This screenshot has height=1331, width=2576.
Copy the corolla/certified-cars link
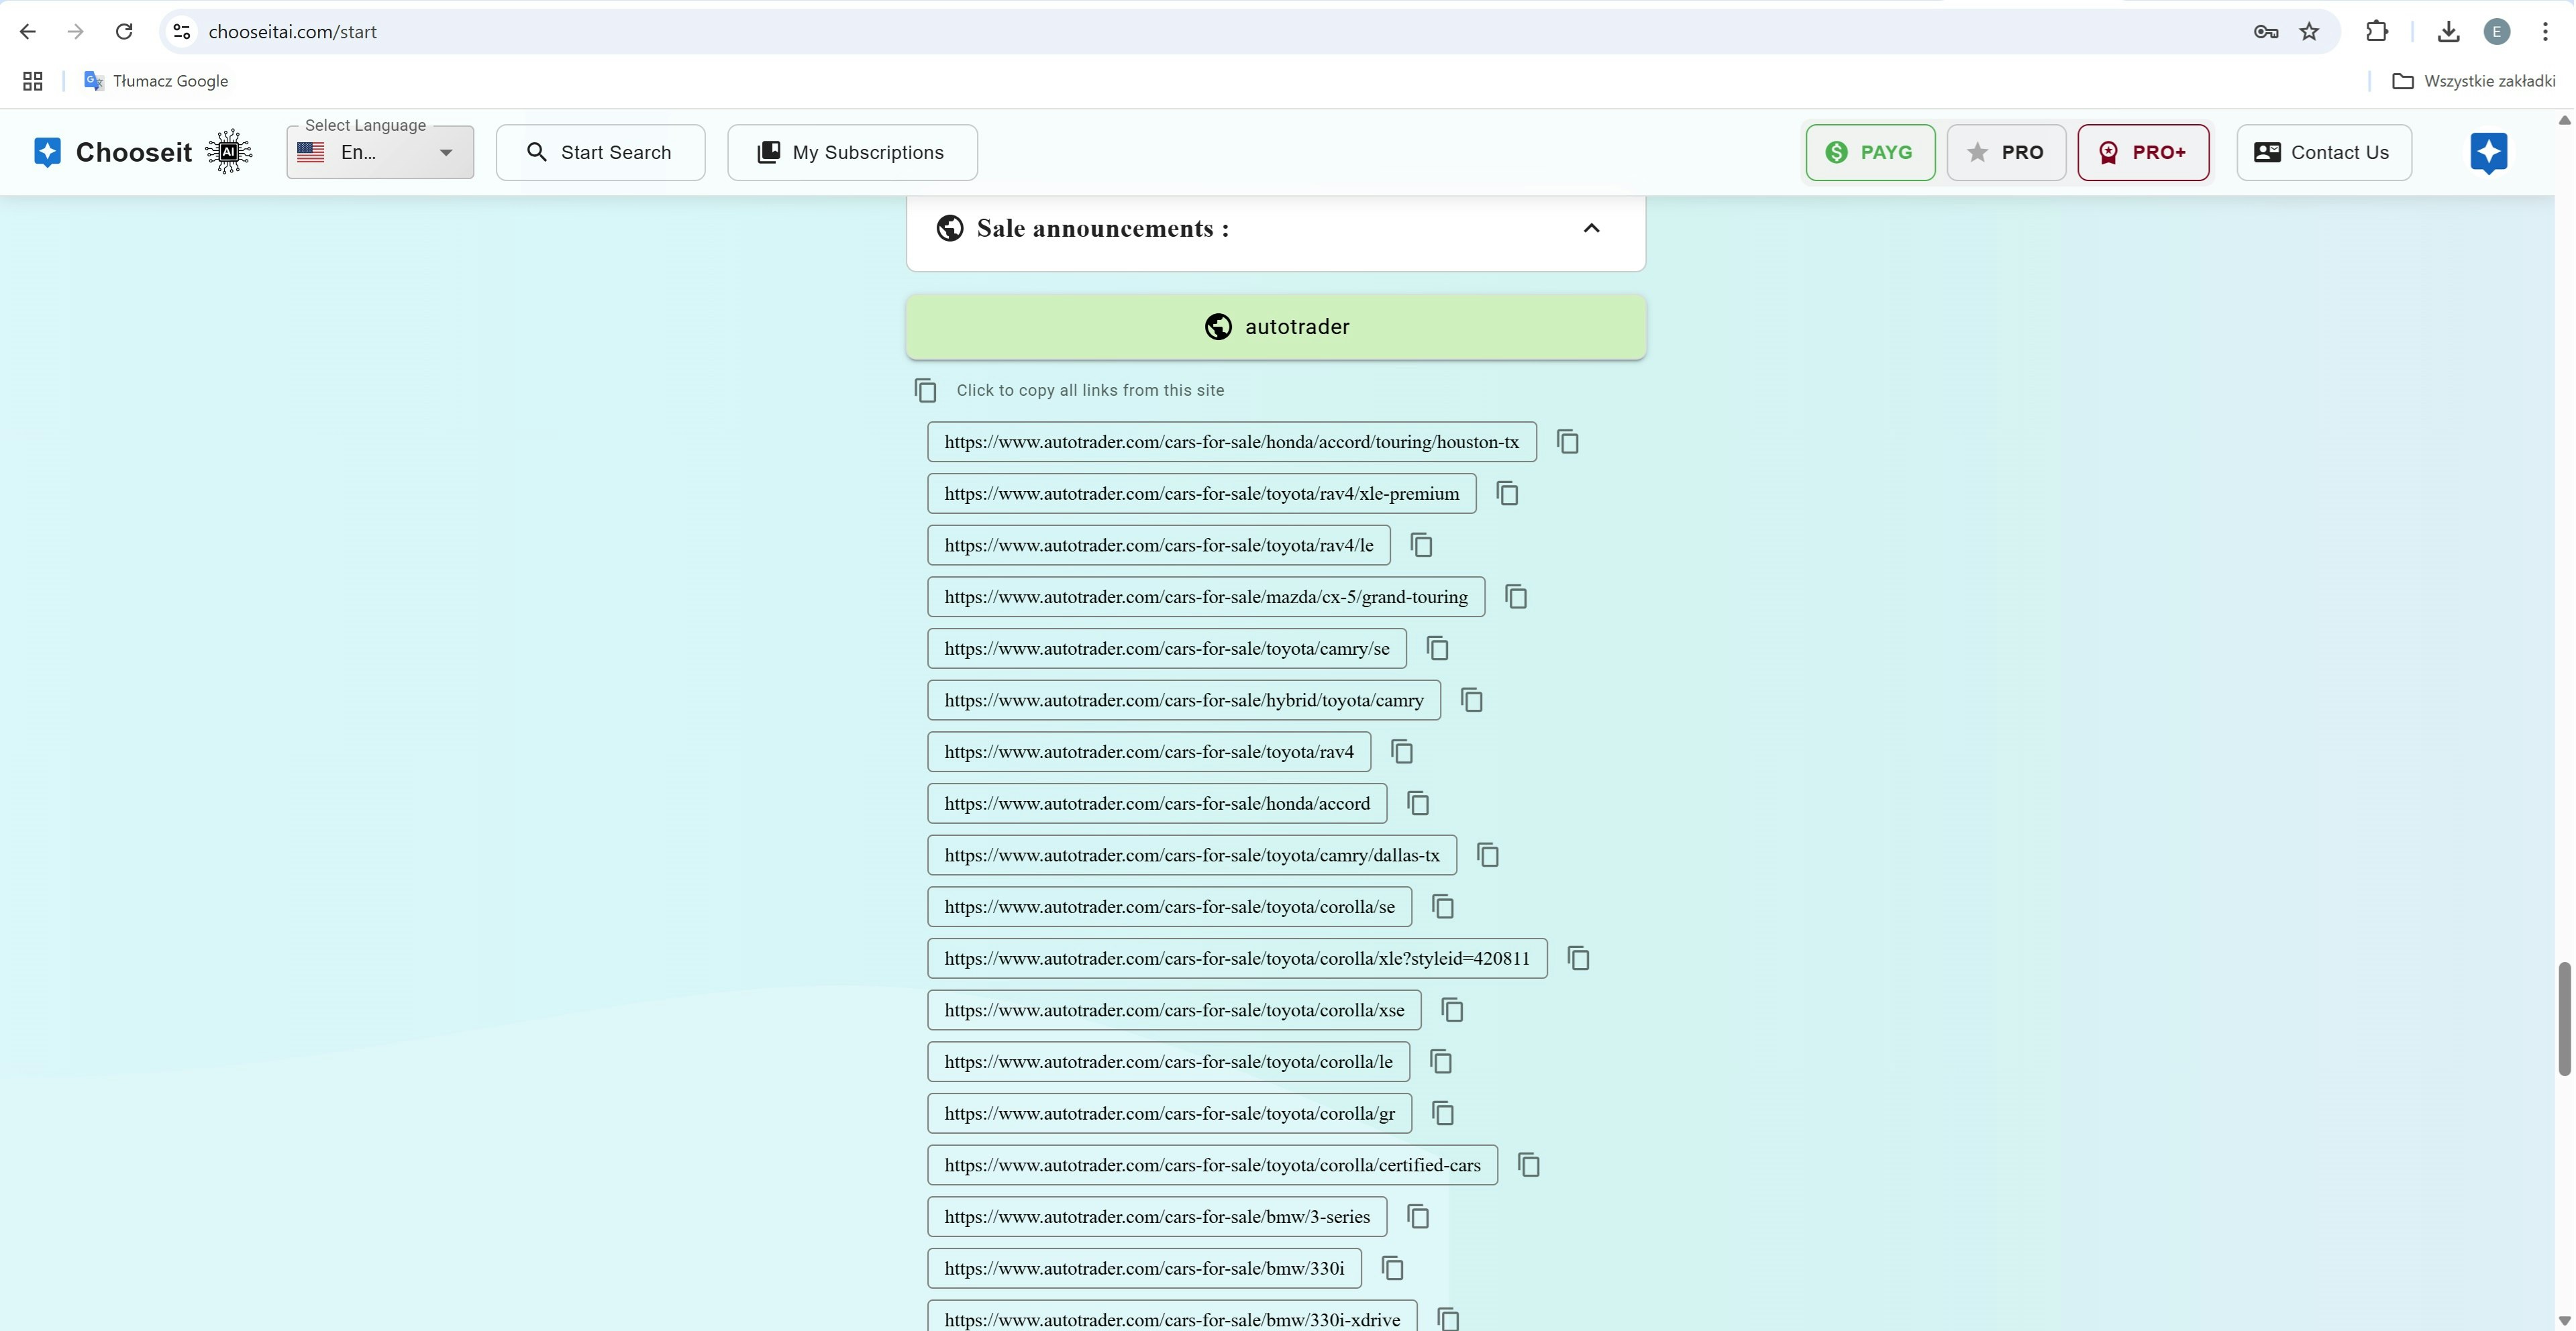pyautogui.click(x=1528, y=1165)
